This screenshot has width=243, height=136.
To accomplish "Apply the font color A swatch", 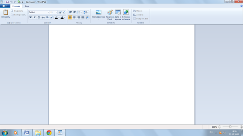I will (x=62, y=18).
